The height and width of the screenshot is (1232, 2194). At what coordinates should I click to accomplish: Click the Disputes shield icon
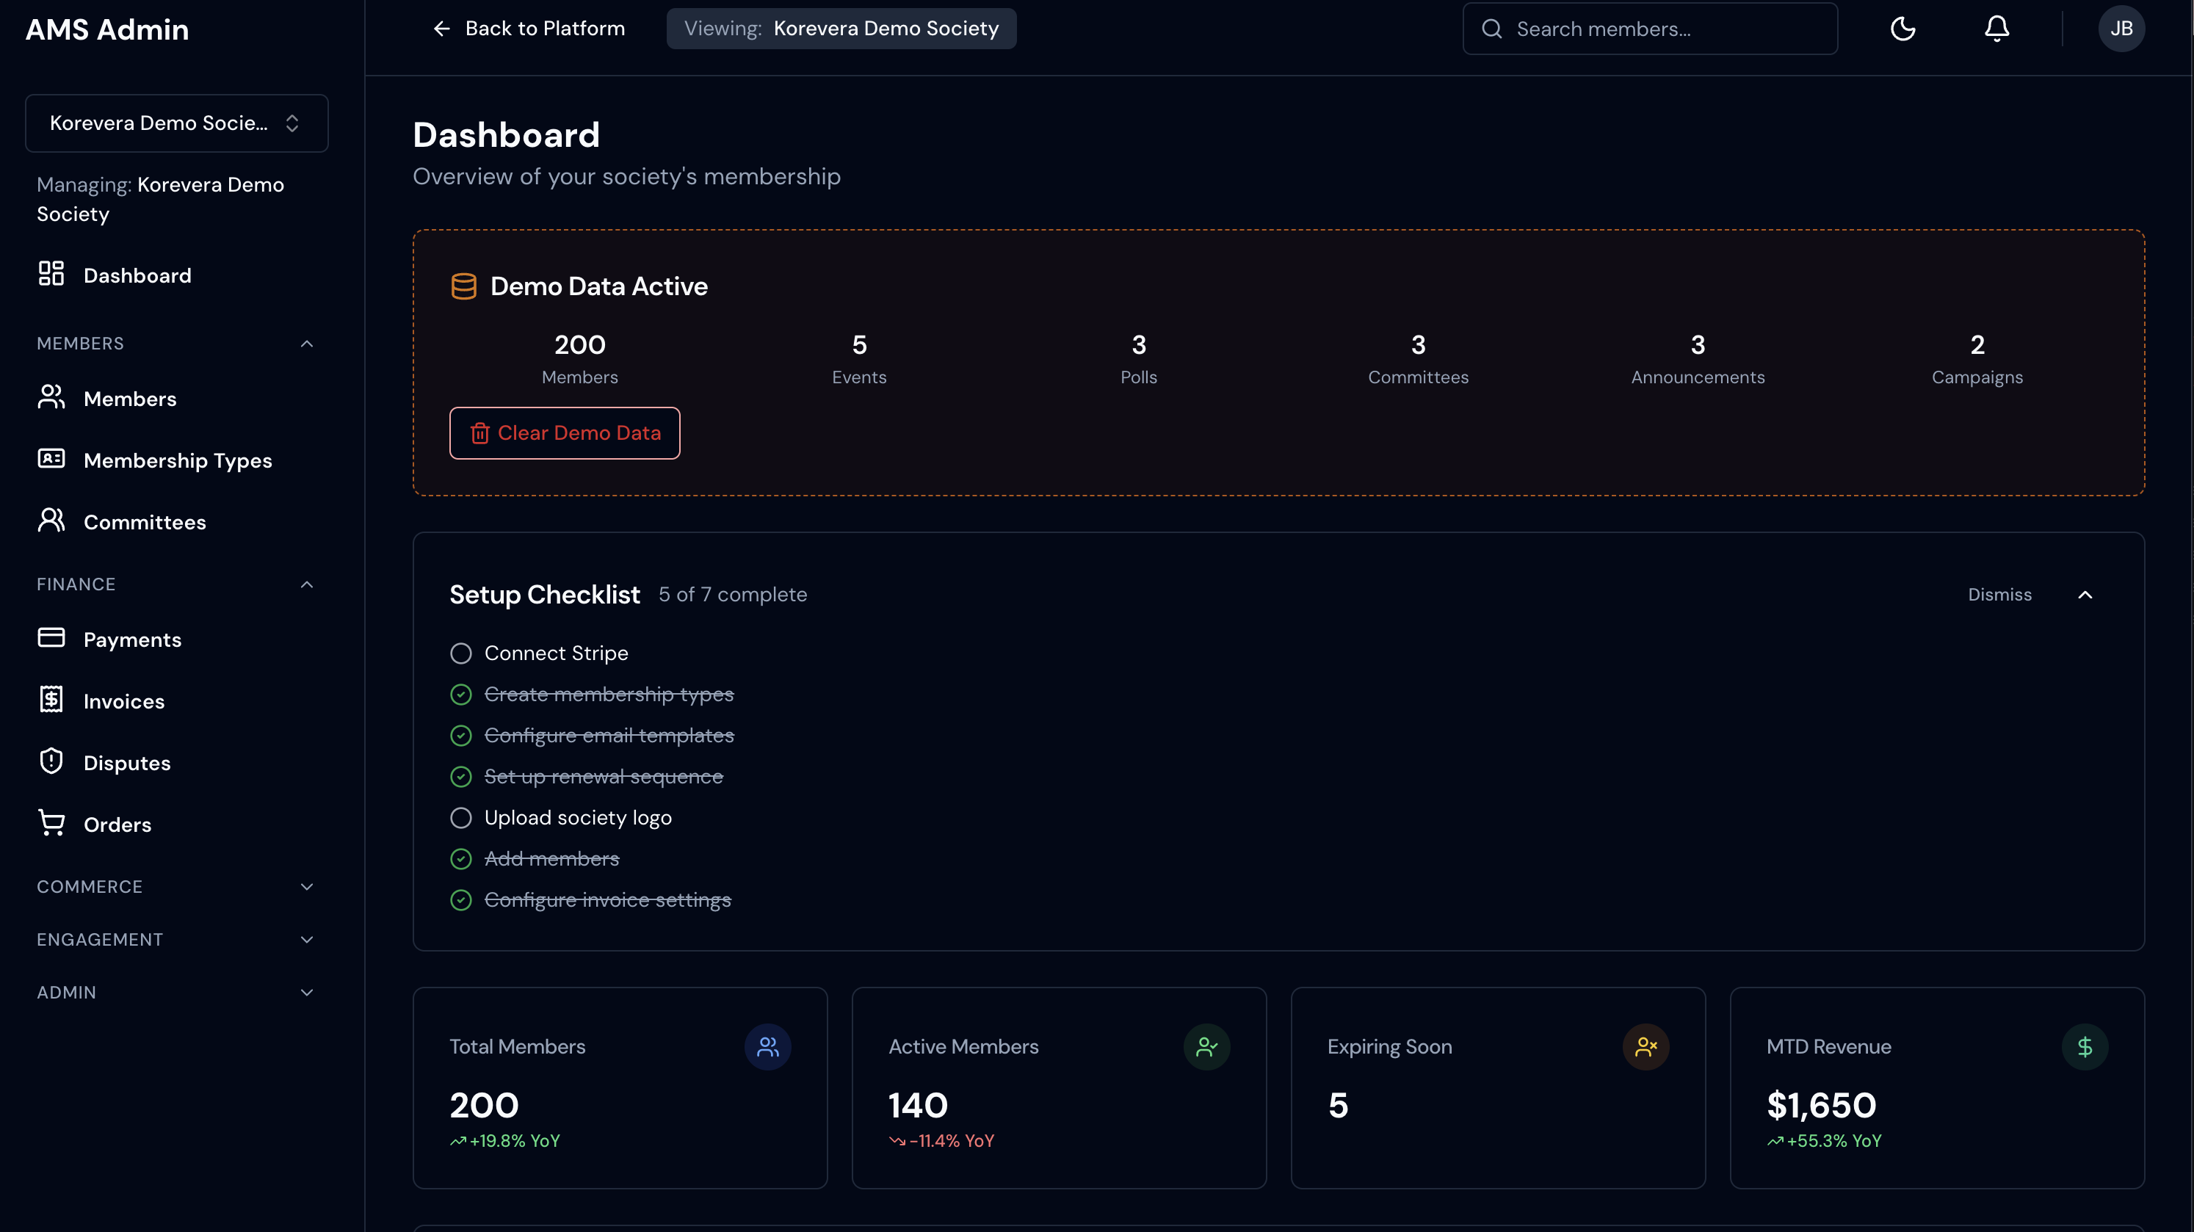coord(51,761)
